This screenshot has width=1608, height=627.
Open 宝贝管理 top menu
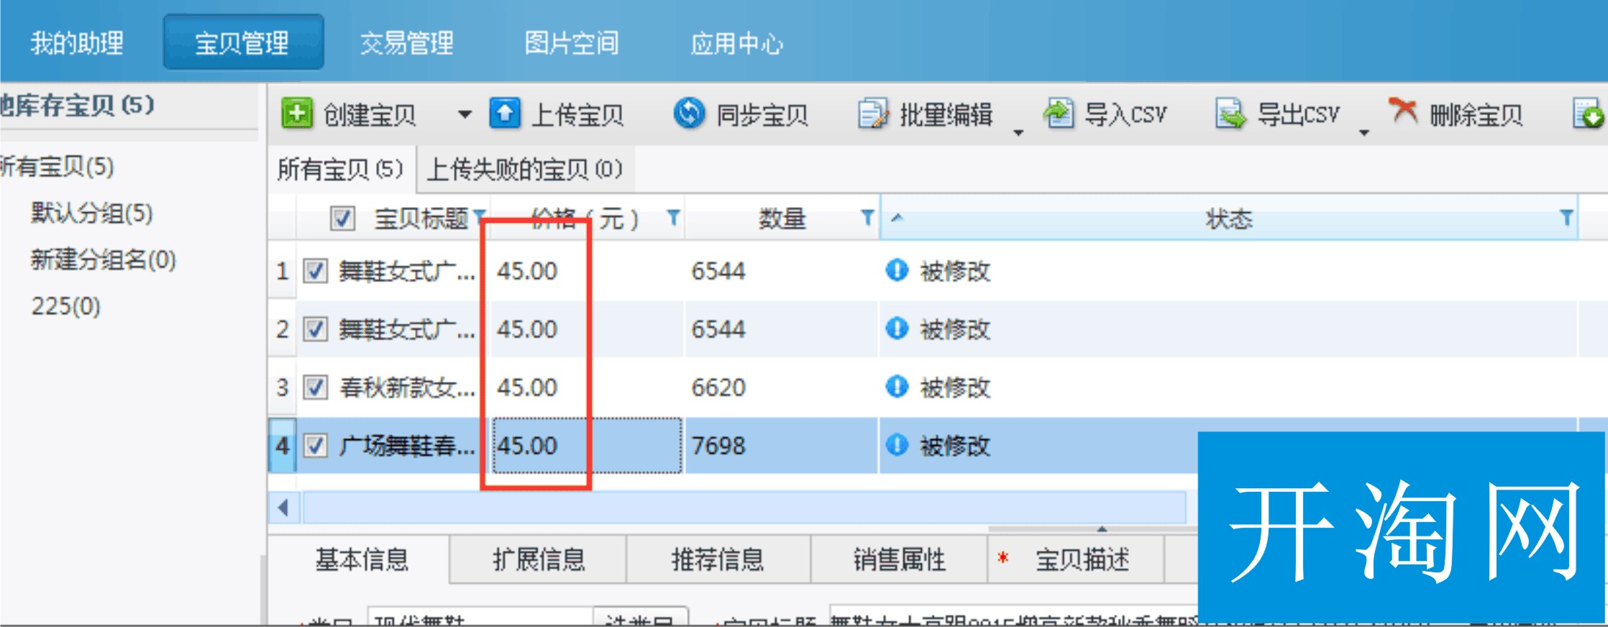click(243, 42)
